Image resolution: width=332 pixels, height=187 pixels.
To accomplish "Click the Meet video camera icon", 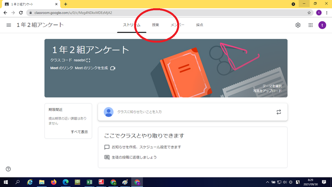I will click(x=112, y=68).
